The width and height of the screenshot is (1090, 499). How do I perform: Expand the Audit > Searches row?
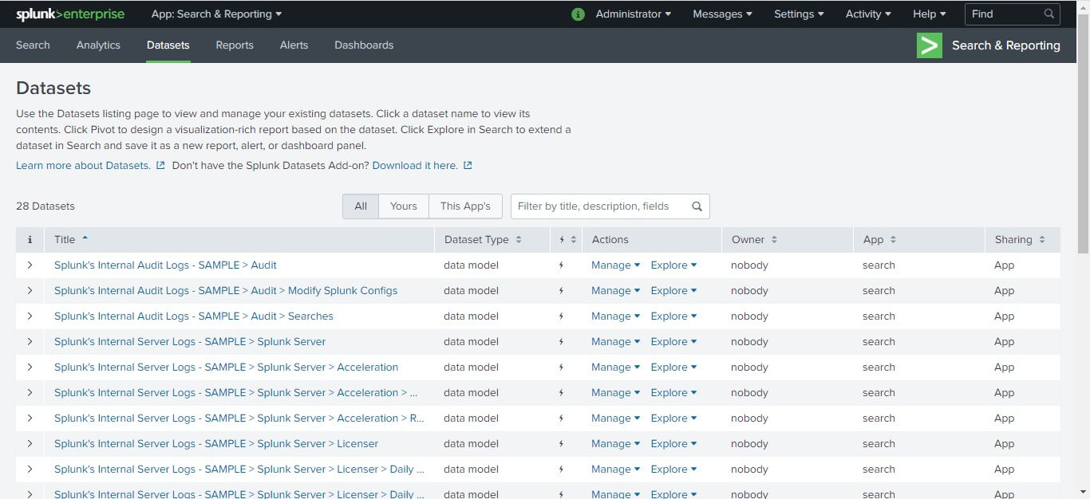coord(30,316)
